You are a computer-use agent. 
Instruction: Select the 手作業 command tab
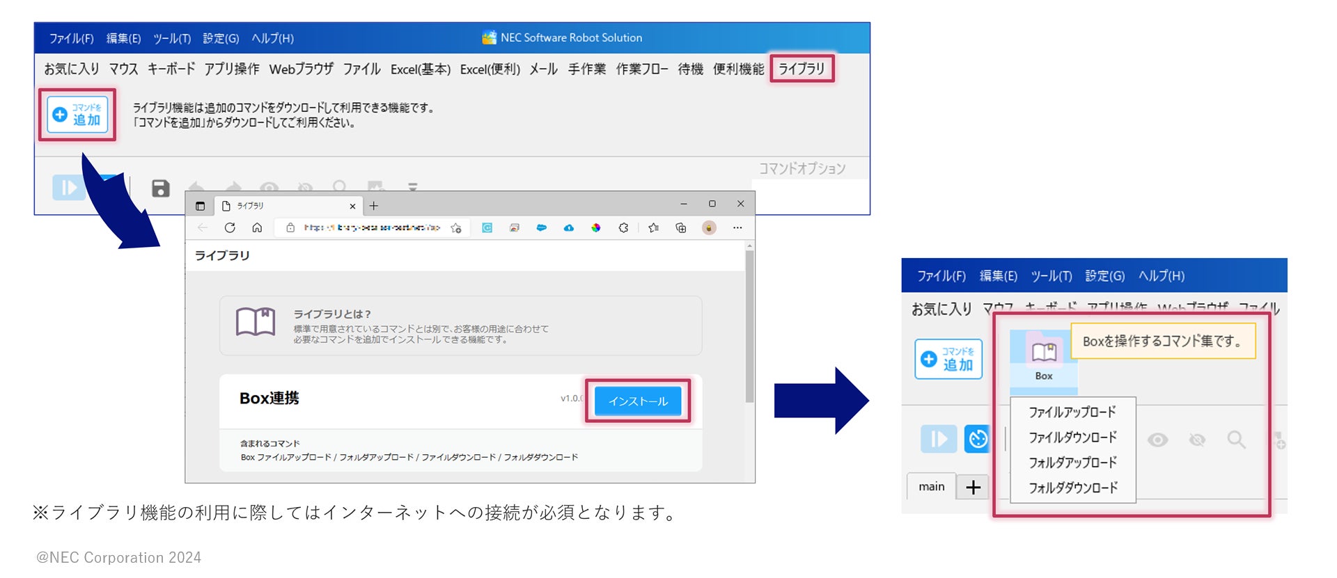tap(586, 69)
